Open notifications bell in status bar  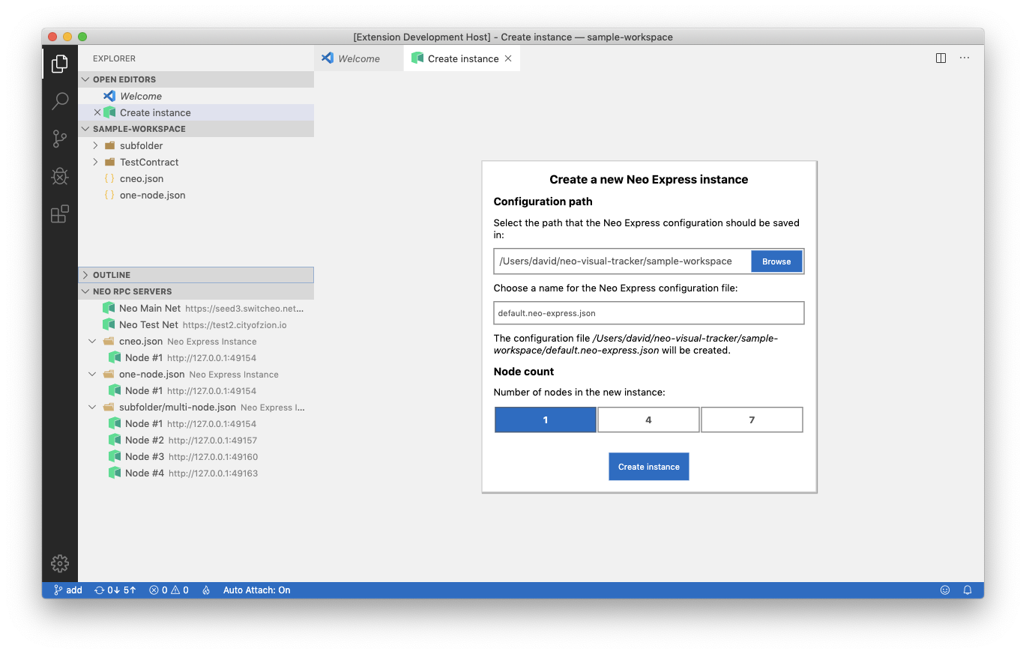click(x=968, y=590)
